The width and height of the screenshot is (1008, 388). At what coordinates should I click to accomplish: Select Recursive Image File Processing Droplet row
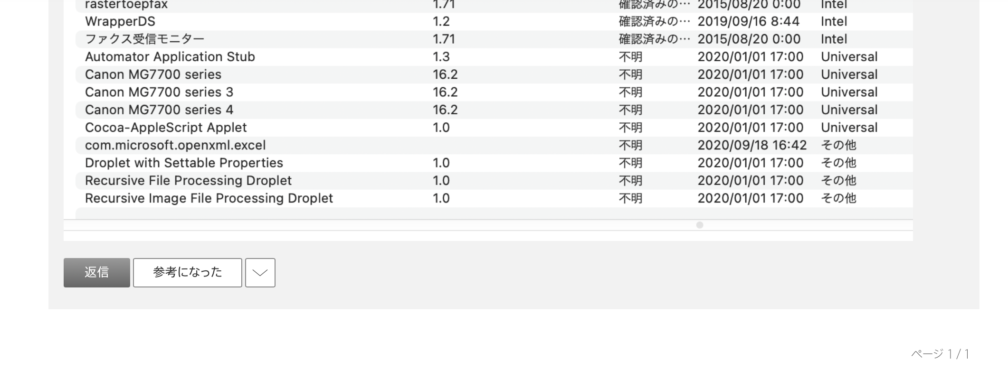[209, 198]
